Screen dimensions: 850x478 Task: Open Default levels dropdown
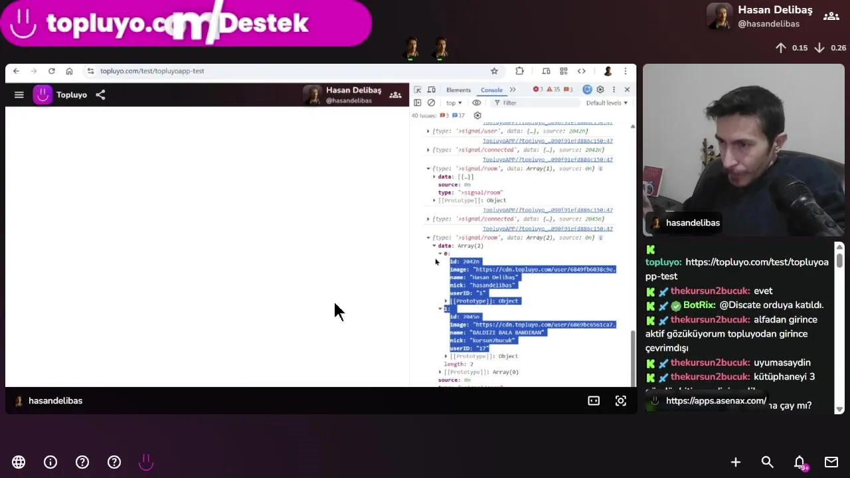click(x=607, y=103)
